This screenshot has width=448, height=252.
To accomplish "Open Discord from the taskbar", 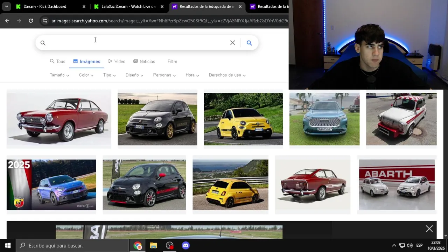I will click(x=185, y=245).
